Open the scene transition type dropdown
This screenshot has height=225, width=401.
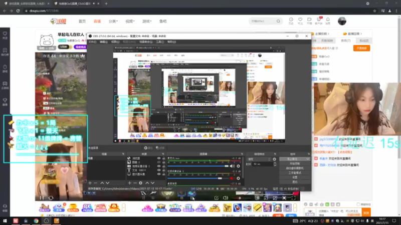(259, 159)
